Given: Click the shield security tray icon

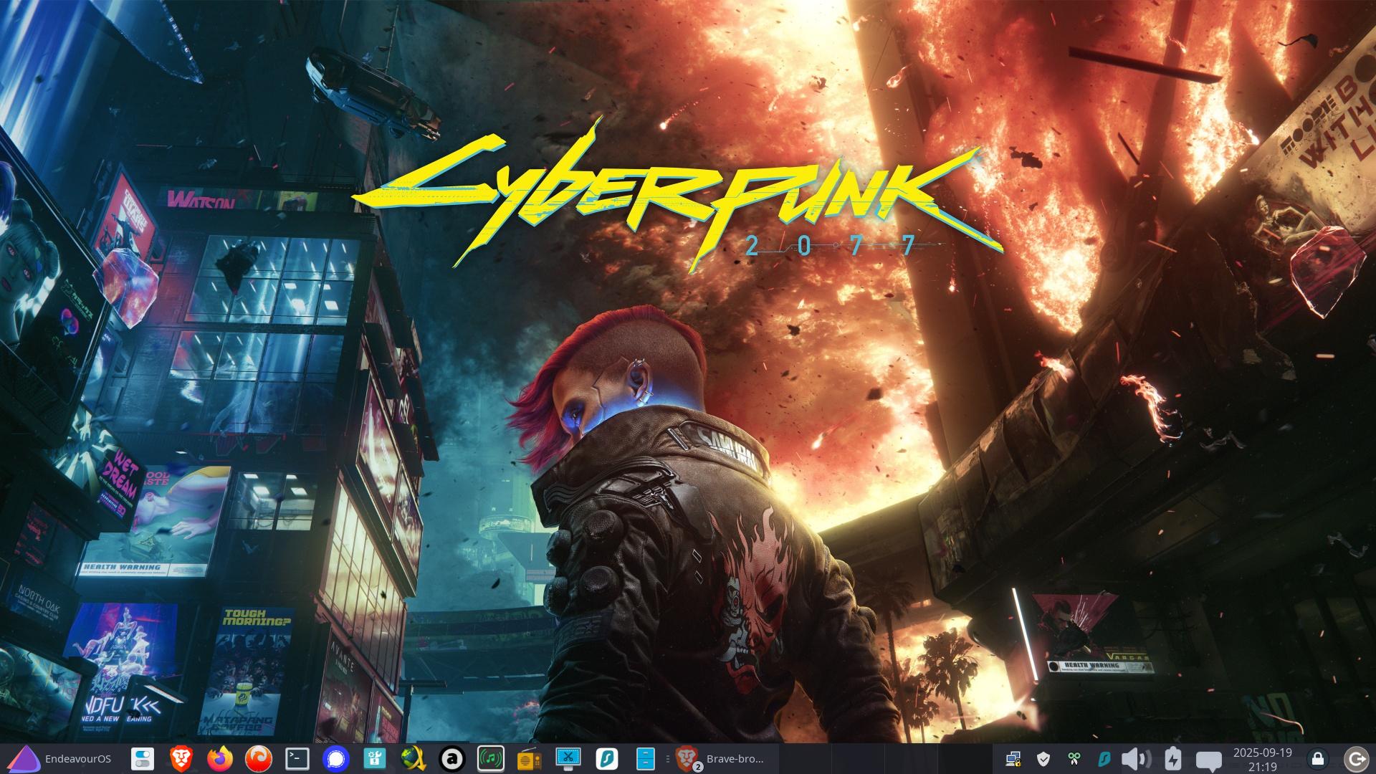Looking at the screenshot, I should tap(1043, 758).
